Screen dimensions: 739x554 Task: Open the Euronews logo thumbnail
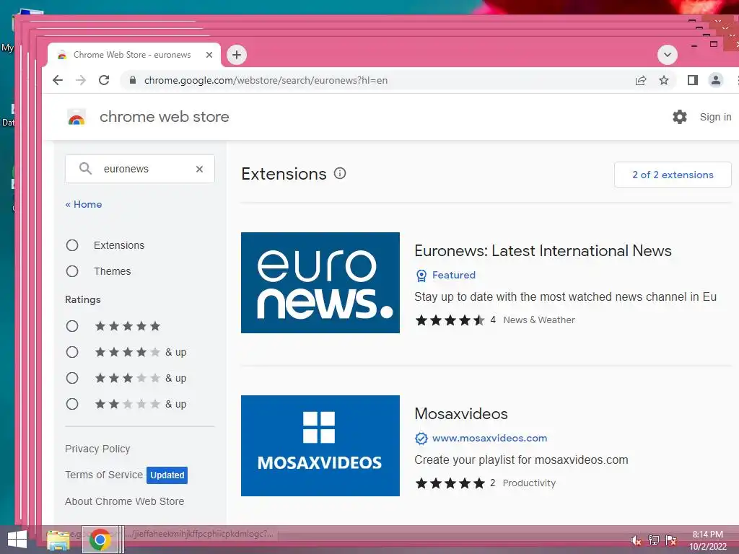(x=320, y=283)
